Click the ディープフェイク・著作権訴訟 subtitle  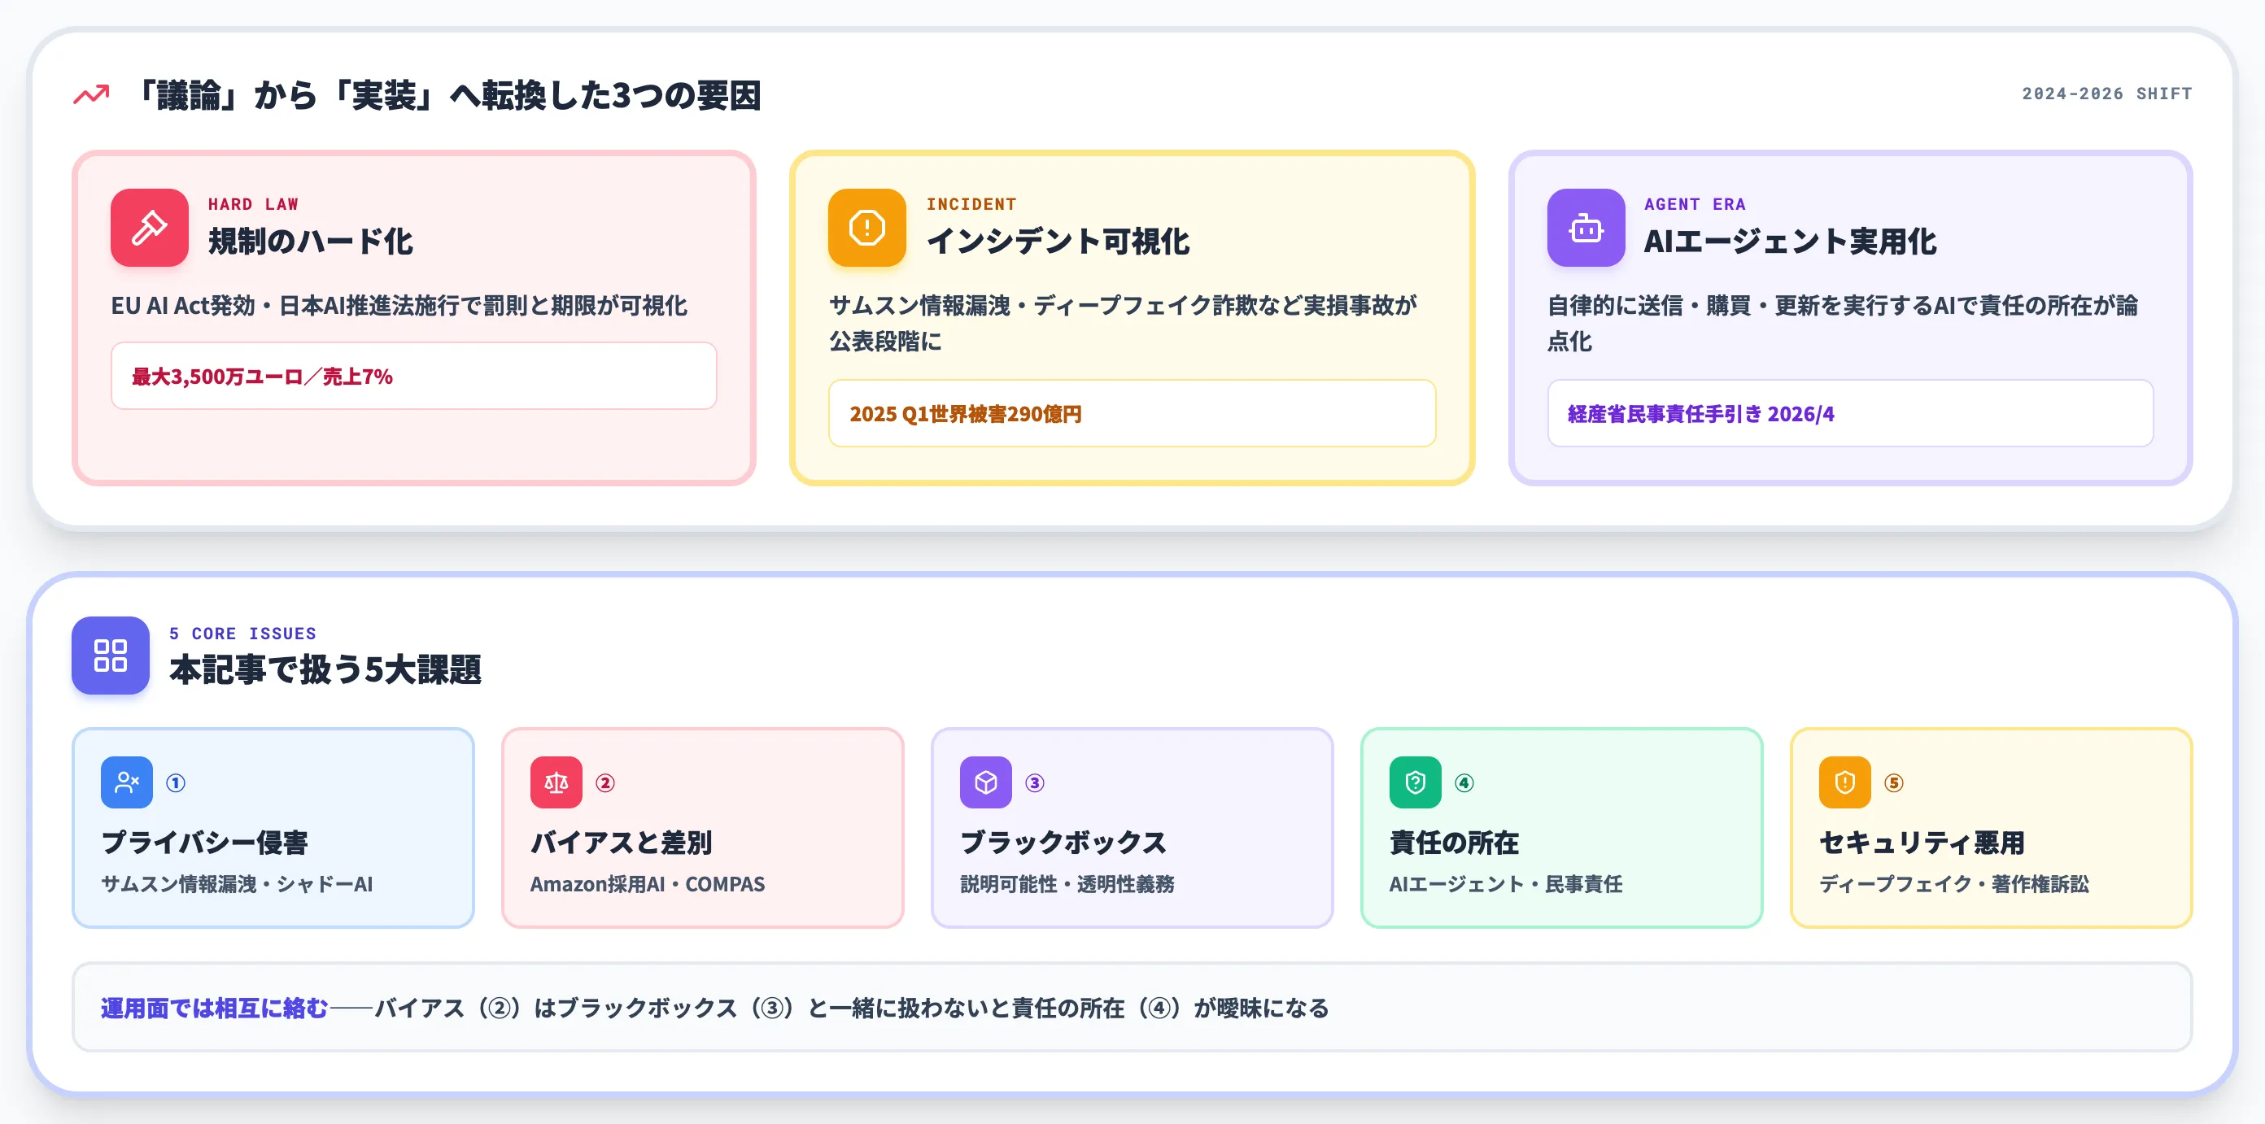[1954, 884]
